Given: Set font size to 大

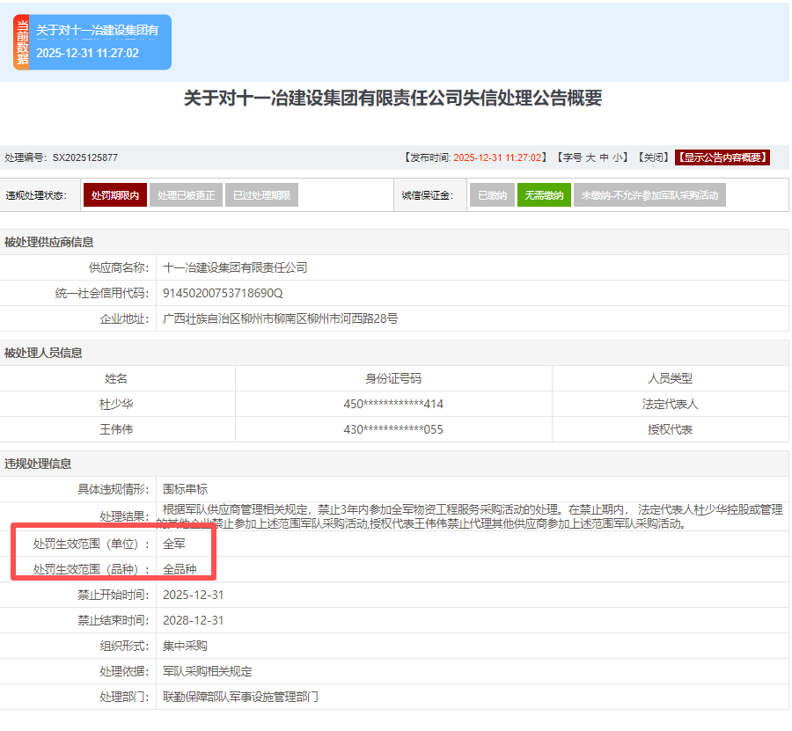Looking at the screenshot, I should 591,157.
